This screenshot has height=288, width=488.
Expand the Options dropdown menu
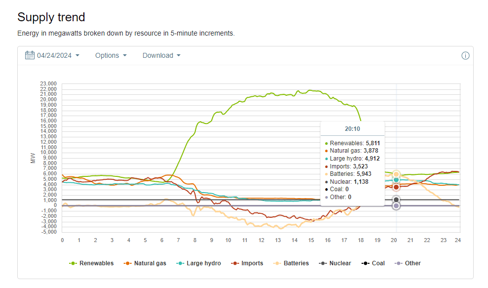click(x=111, y=55)
